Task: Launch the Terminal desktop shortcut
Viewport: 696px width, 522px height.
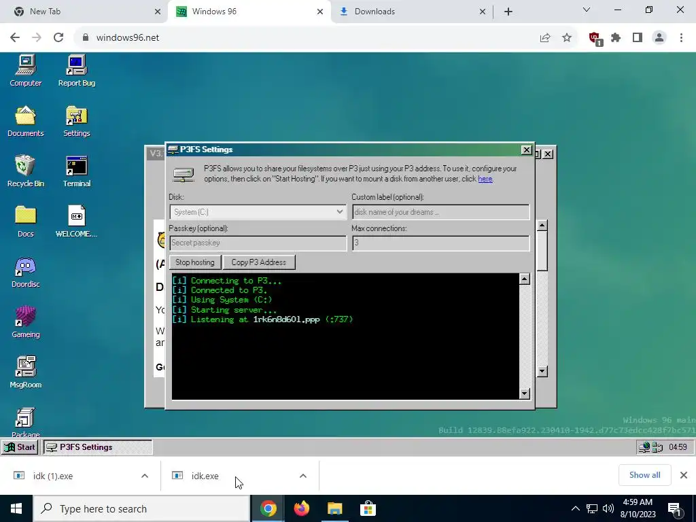Action: pyautogui.click(x=76, y=171)
